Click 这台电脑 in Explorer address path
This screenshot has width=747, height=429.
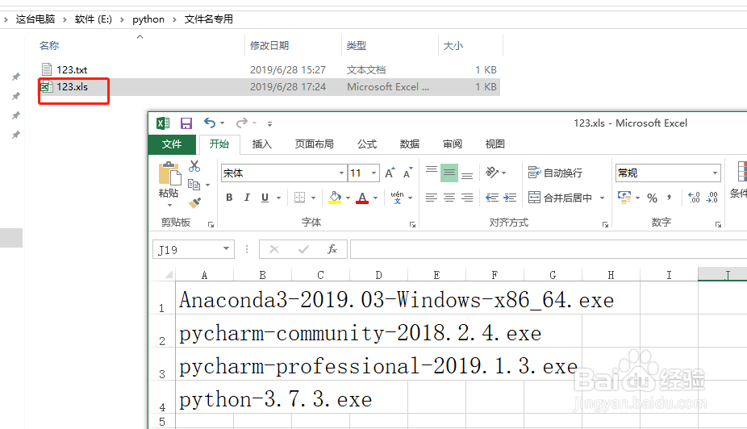click(35, 19)
